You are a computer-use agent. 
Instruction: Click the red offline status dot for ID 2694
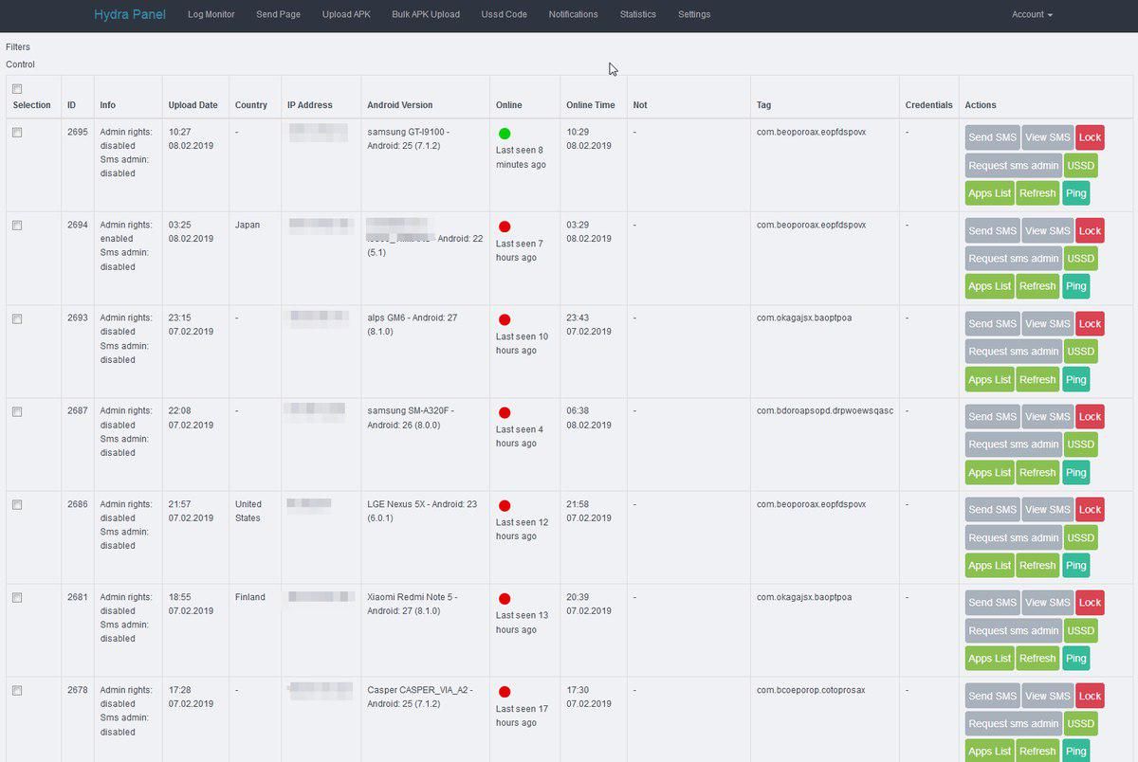[505, 227]
